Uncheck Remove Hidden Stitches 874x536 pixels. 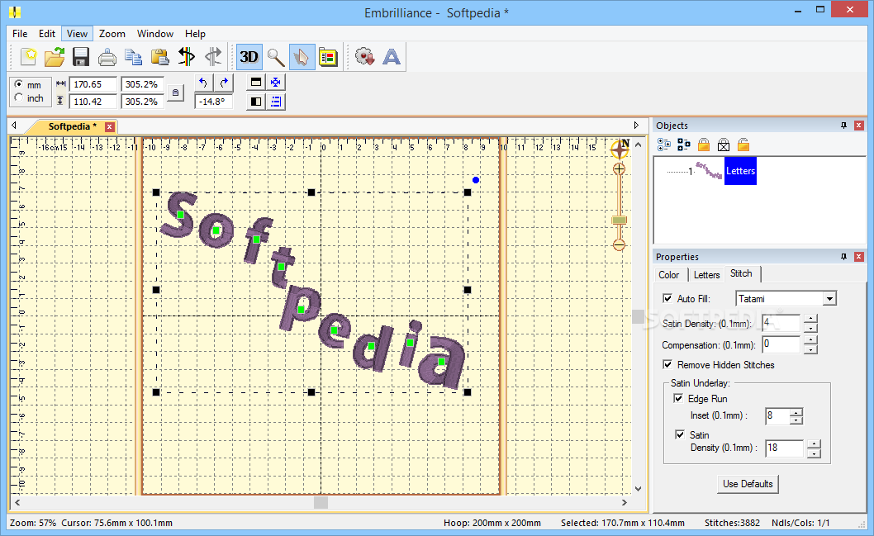[x=667, y=364]
